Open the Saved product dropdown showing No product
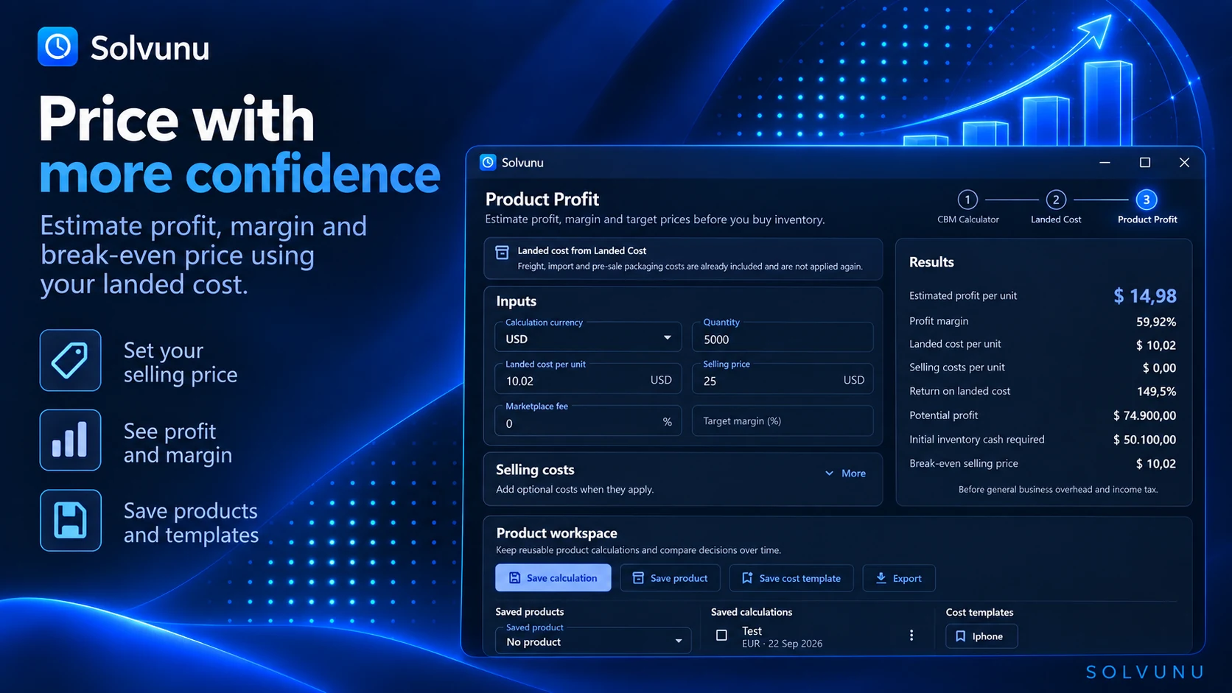 [x=593, y=641]
